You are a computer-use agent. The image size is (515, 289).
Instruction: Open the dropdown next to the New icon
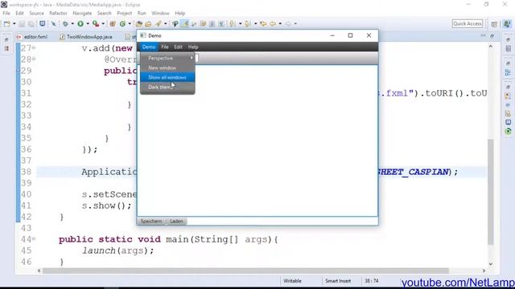[x=14, y=23]
